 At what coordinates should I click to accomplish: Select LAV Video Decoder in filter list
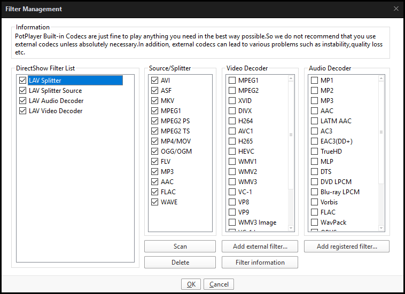click(x=56, y=111)
